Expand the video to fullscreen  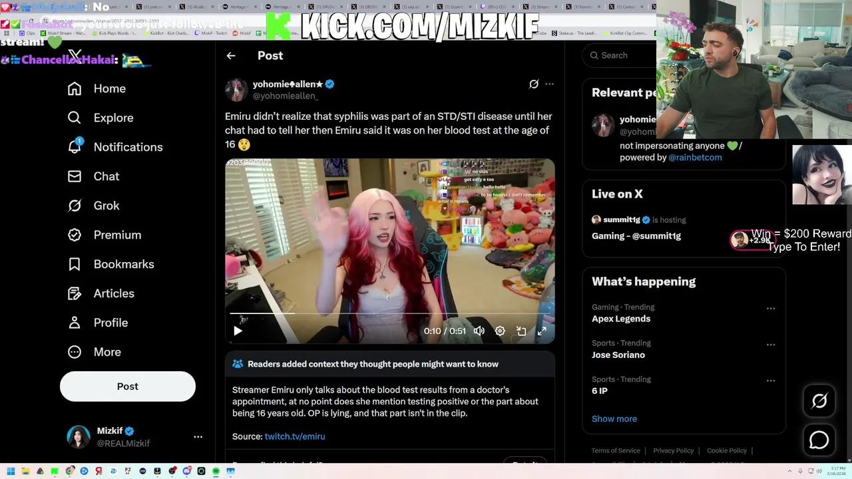click(x=542, y=331)
